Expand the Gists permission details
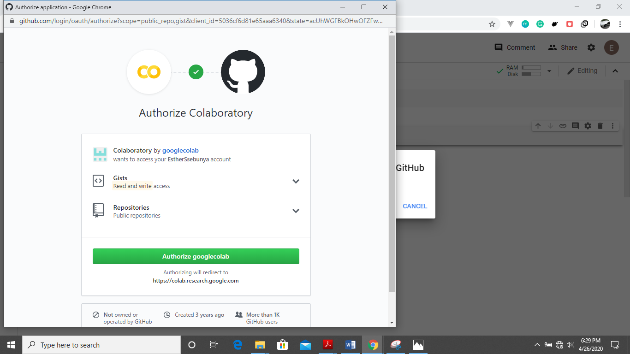The height and width of the screenshot is (354, 630). [x=296, y=181]
